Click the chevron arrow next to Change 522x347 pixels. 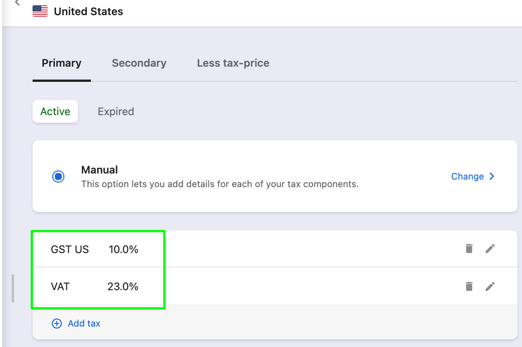[x=492, y=176]
